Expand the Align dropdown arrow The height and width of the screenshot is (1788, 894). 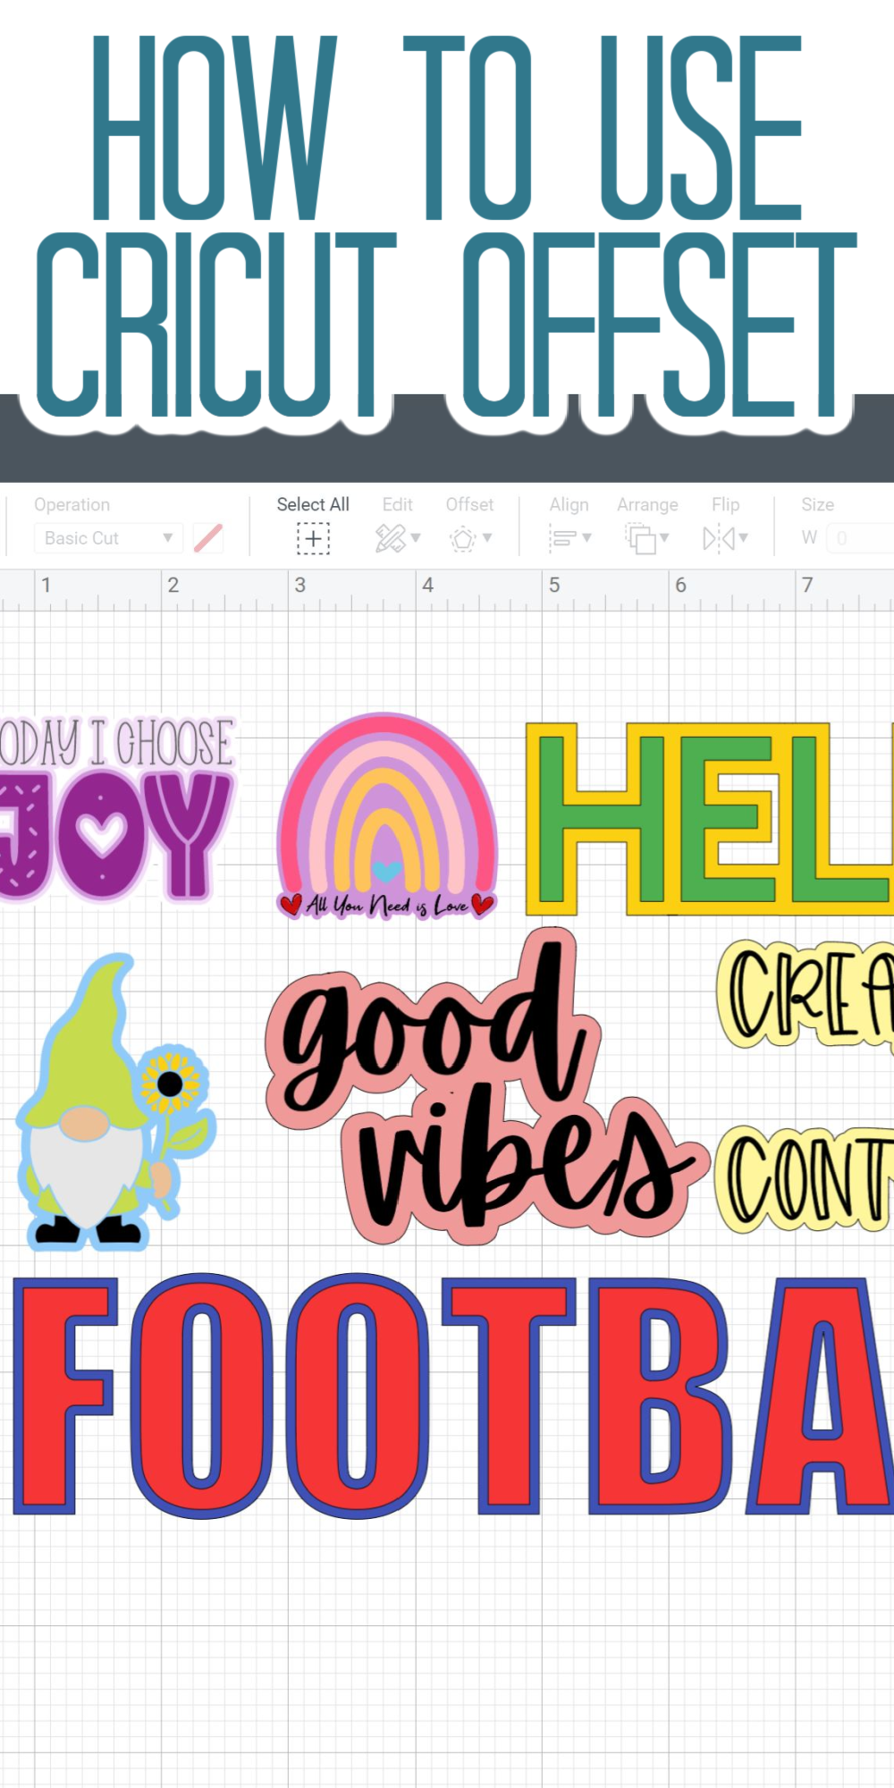pos(587,538)
